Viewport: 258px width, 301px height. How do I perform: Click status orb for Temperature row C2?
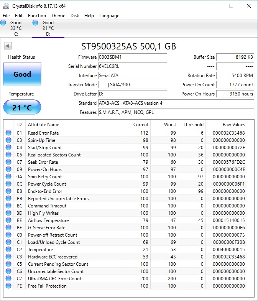[8, 249]
